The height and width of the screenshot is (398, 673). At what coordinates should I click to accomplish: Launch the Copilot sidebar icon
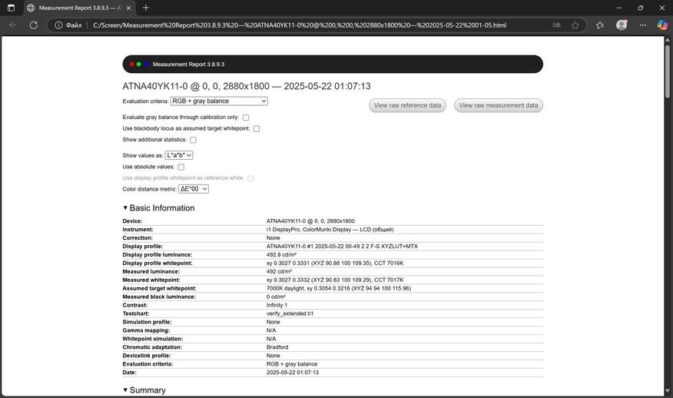pyautogui.click(x=662, y=25)
